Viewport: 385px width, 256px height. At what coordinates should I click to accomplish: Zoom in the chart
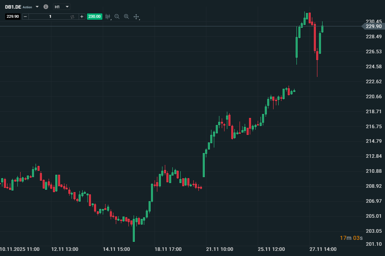coord(126,17)
